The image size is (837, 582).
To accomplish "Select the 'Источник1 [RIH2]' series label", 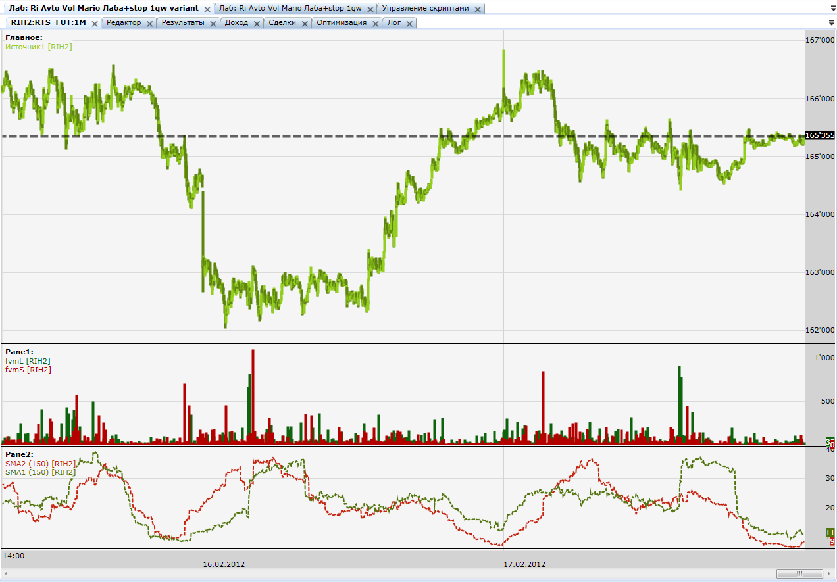I will click(x=39, y=47).
